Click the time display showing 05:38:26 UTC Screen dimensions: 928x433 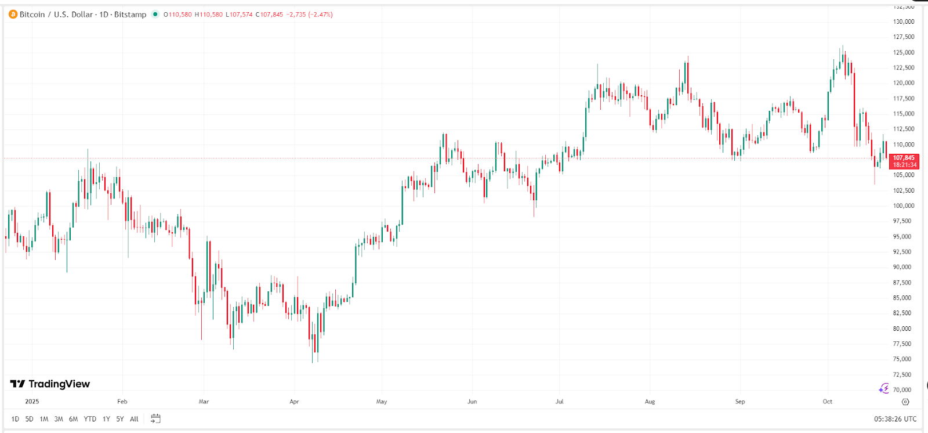894,417
